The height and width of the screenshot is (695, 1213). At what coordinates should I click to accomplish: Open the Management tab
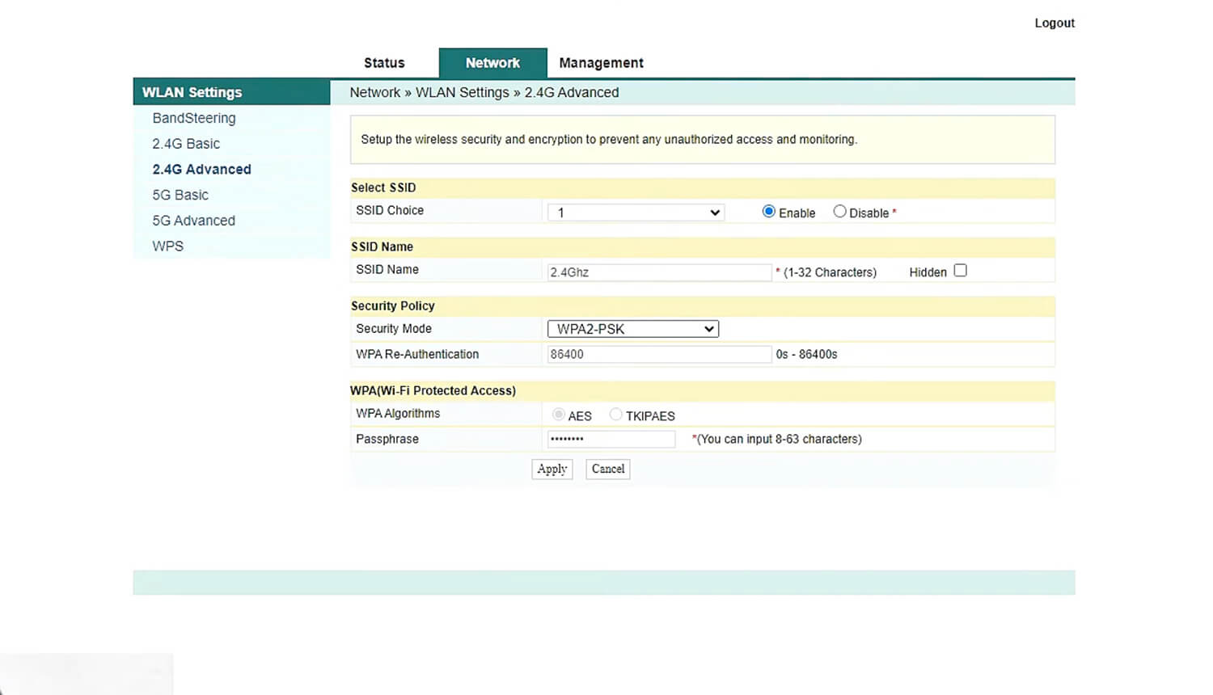coord(601,63)
